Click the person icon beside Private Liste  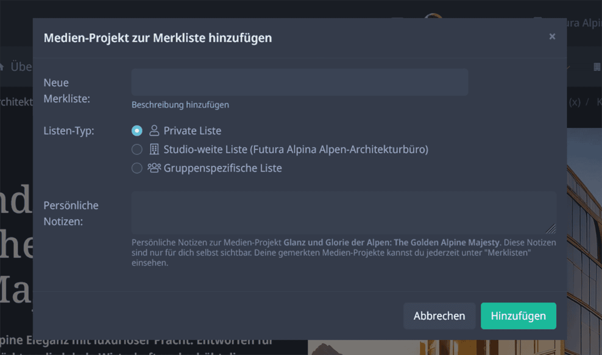pos(154,131)
